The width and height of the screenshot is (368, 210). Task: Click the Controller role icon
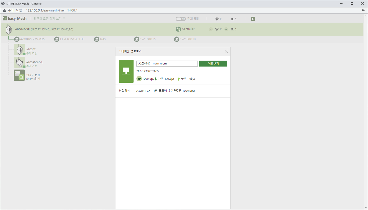178,29
